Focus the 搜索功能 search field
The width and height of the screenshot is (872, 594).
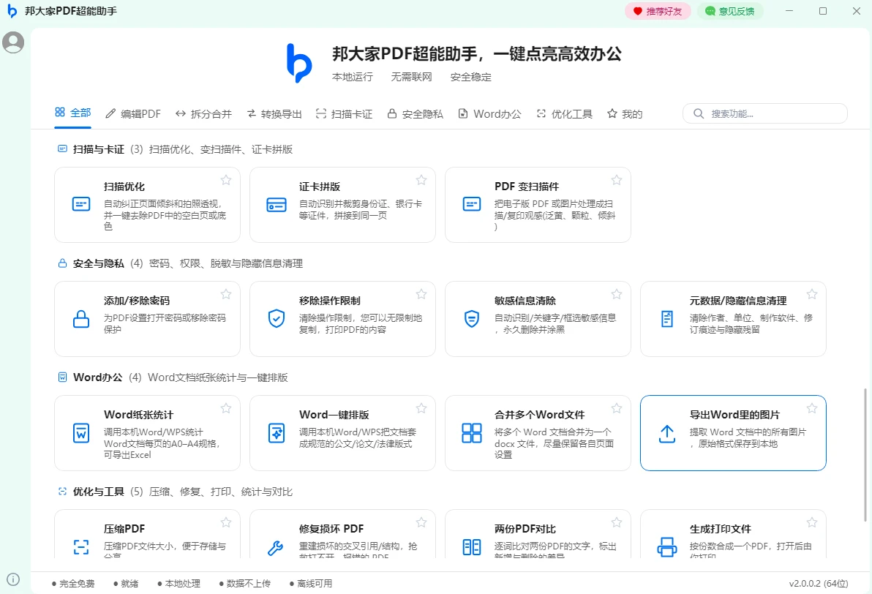coord(765,113)
